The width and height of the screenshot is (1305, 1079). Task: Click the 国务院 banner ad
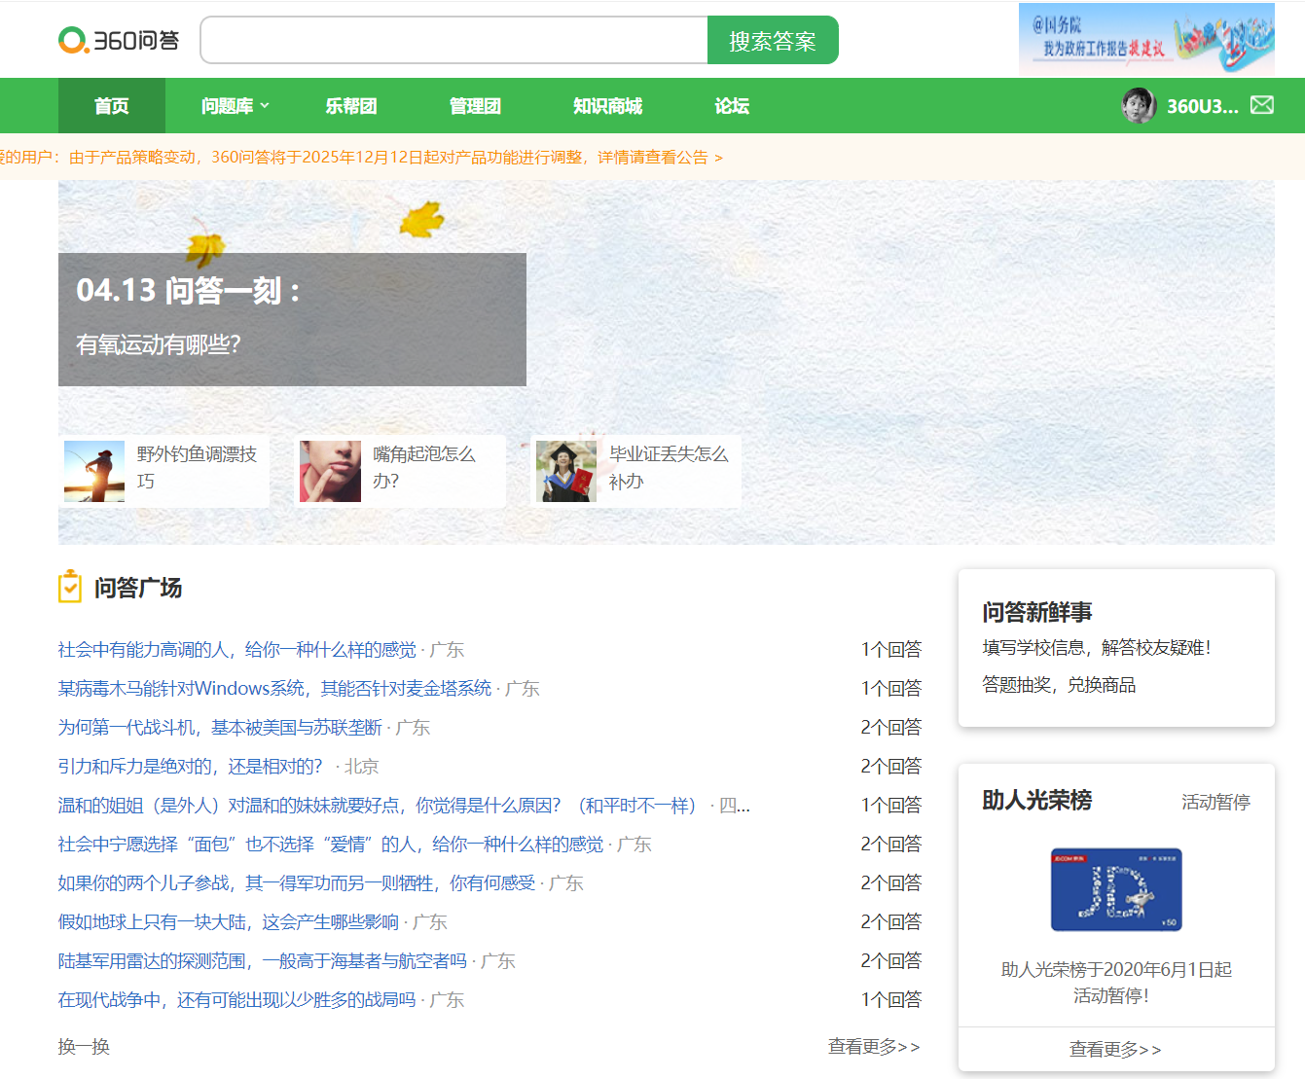tap(1145, 39)
